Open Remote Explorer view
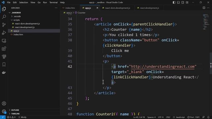This screenshot has height=119, width=212. (4, 41)
